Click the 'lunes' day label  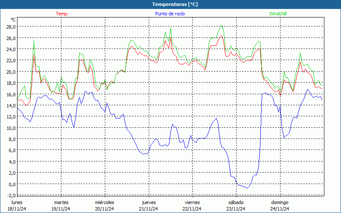click(17, 202)
